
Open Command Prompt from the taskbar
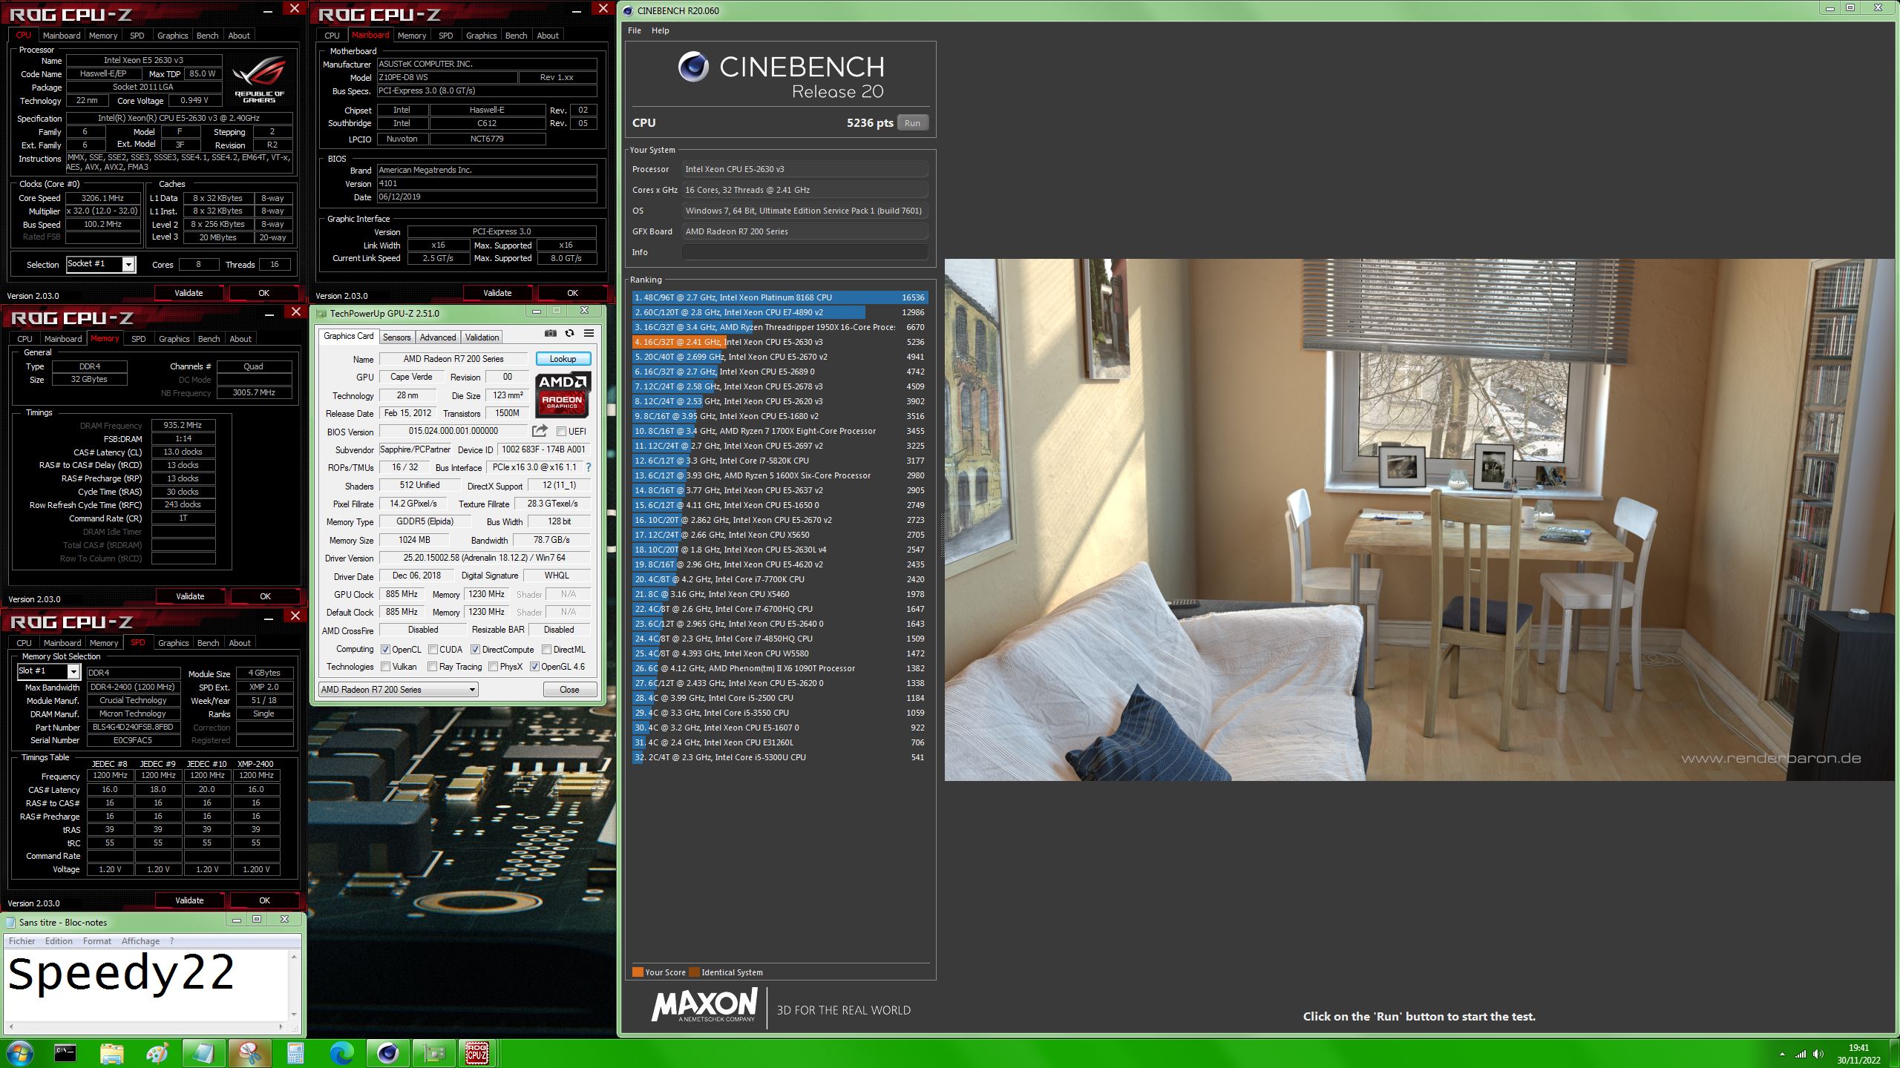coord(65,1053)
